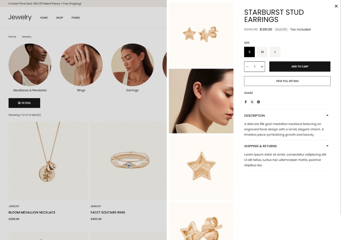The image size is (342, 240).
Task: Select size L option
Action: pos(275,52)
